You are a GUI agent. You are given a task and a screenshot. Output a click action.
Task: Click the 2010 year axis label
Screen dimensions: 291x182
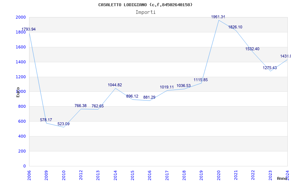tap(64, 175)
